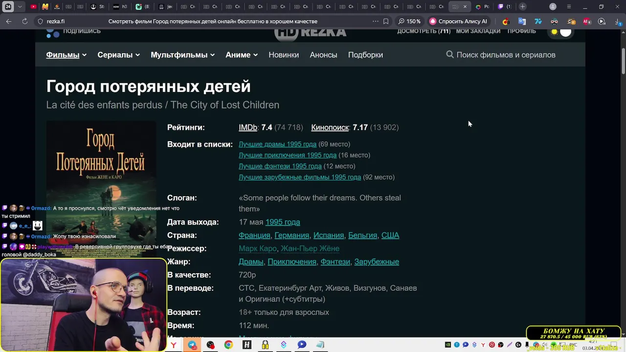This screenshot has width=626, height=352.
Task: Open the 1995 года release link
Action: tap(283, 222)
